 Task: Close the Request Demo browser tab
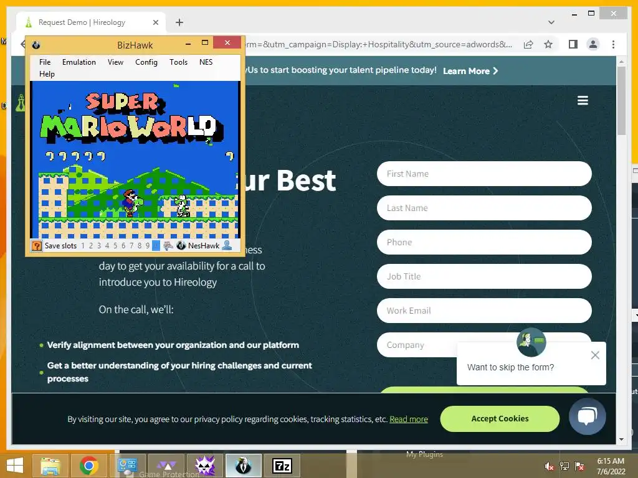point(155,22)
